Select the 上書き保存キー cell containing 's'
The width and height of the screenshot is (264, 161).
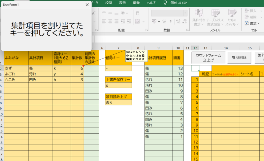tap(118, 85)
